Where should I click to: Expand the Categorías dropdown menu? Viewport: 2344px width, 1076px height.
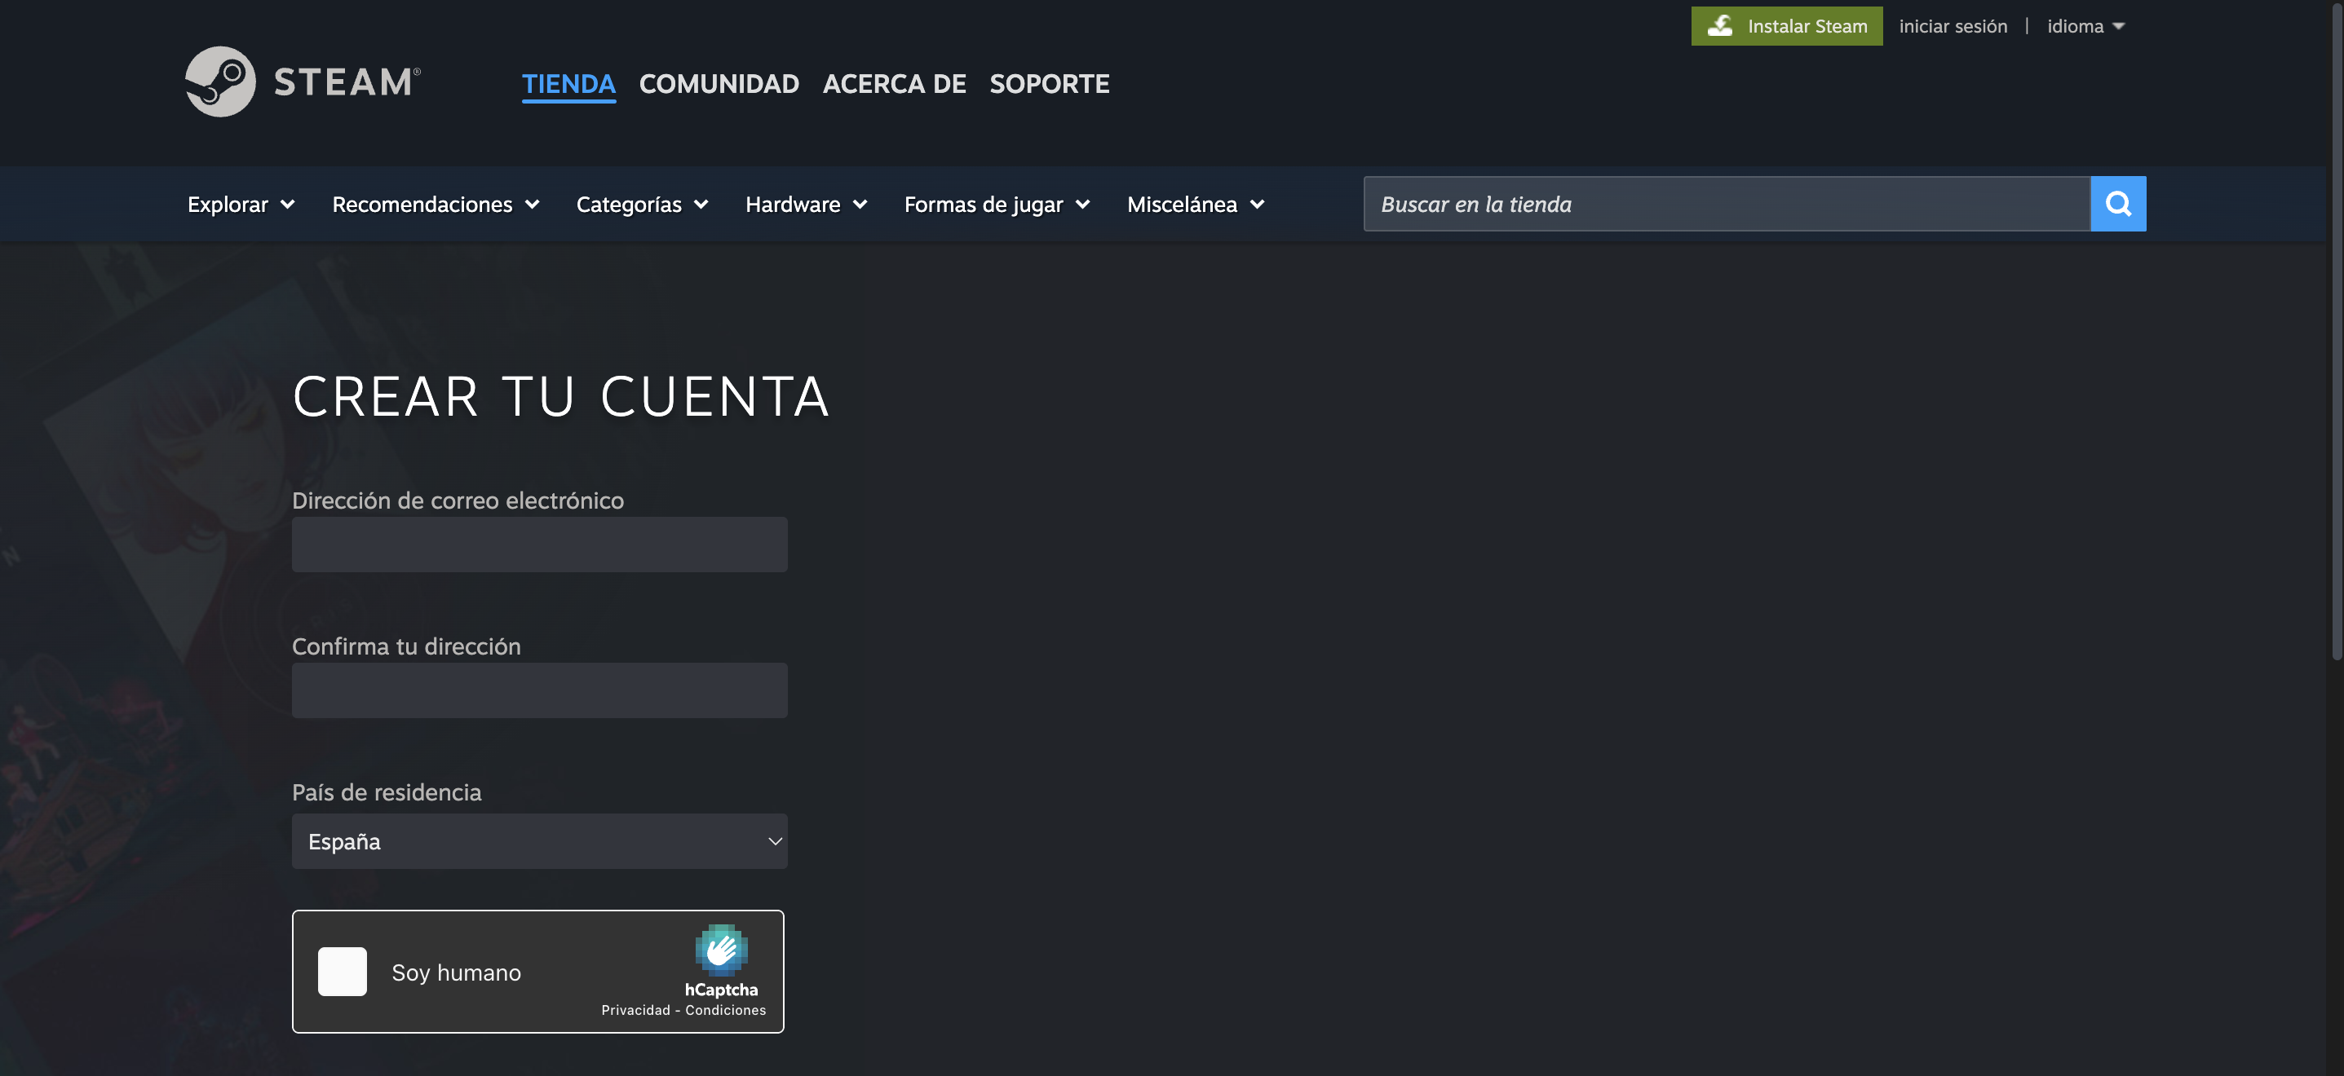[x=642, y=205]
